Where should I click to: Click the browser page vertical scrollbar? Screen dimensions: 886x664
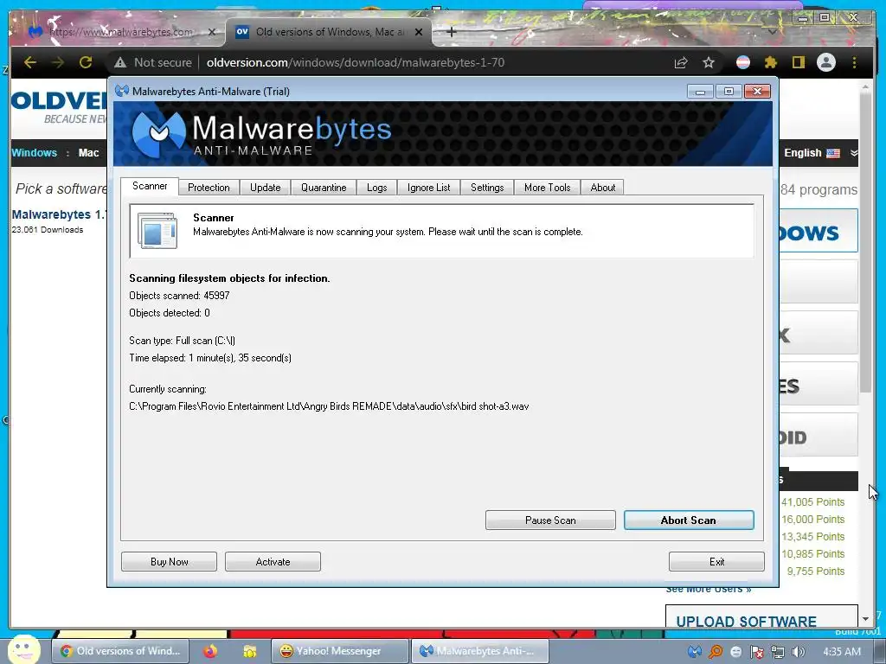click(865, 243)
